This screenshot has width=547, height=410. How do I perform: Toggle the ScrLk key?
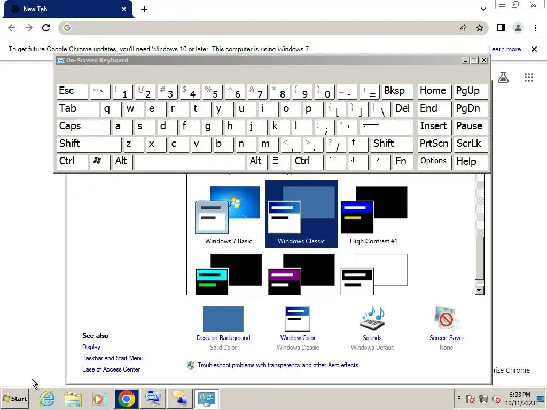471,144
